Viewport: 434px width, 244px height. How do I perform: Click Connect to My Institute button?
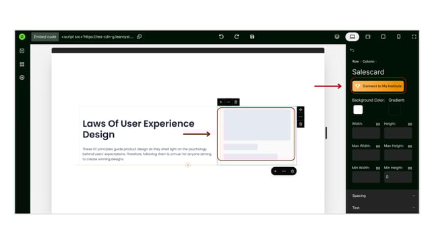378,86
